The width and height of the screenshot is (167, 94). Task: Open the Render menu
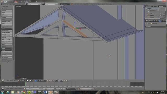coord(14,4)
